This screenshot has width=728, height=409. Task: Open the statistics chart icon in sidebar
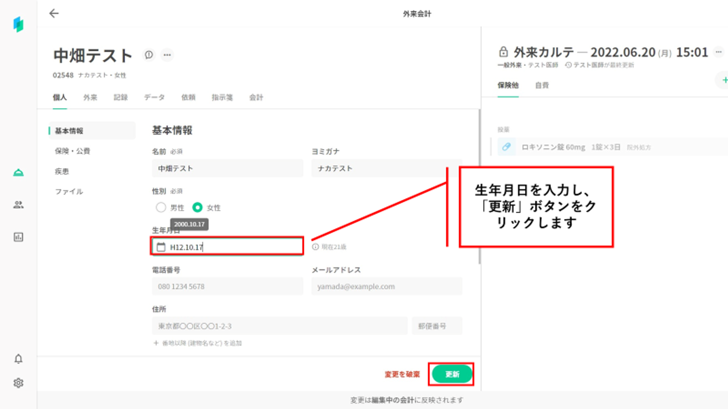19,237
